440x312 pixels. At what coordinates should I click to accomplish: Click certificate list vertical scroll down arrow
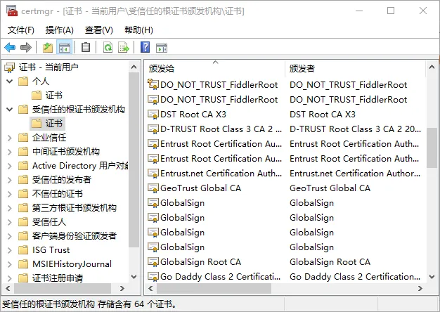pos(432,277)
